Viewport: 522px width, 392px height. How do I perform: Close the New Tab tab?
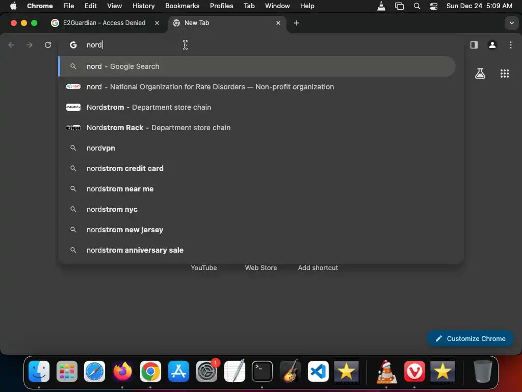click(x=278, y=23)
